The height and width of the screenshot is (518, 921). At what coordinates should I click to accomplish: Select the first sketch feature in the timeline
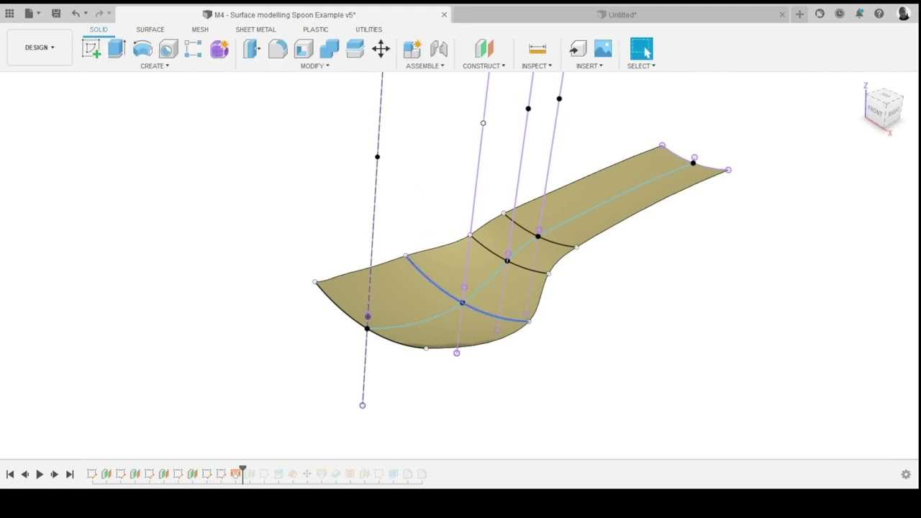[x=91, y=474]
